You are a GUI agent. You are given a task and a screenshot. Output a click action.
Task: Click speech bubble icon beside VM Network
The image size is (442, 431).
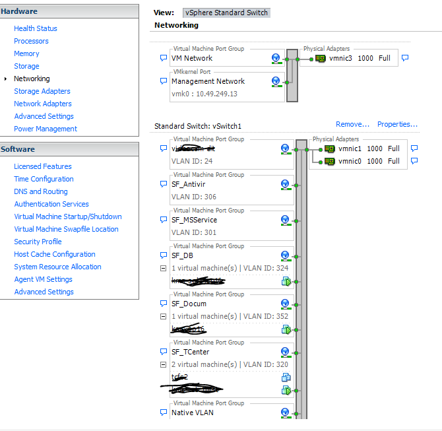164,58
